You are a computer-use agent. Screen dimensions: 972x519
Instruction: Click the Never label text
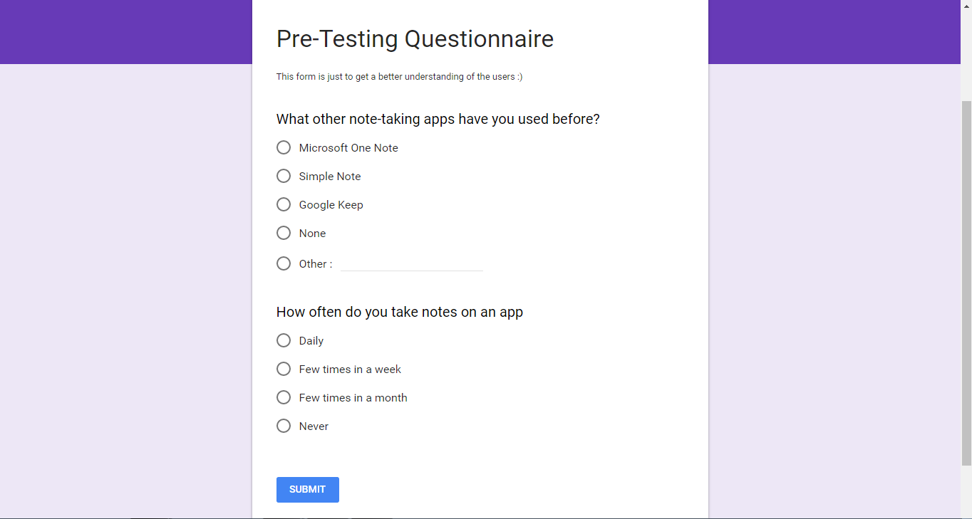pyautogui.click(x=314, y=426)
